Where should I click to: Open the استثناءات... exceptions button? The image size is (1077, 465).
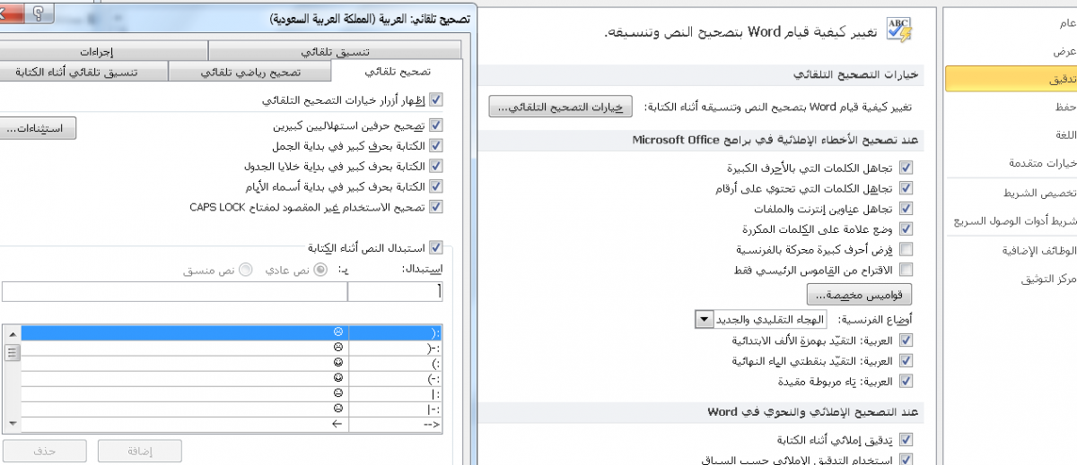[x=38, y=129]
